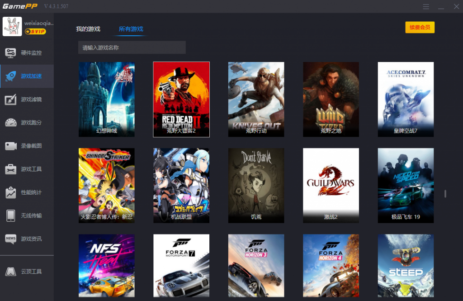Image resolution: width=463 pixels, height=301 pixels.
Task: Open the 荒野之地 game cover
Action: [x=331, y=99]
